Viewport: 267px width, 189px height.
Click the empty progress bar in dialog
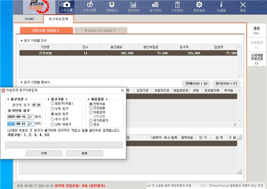pyautogui.click(x=64, y=145)
